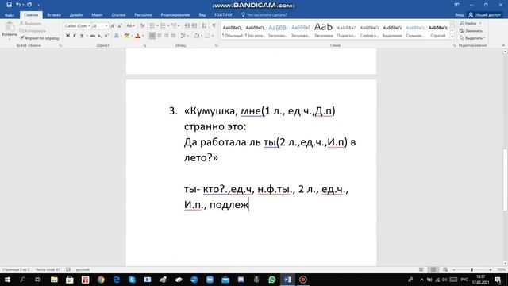Toggle show paragraph marks (¶)
The width and height of the screenshot is (508, 286).
pyautogui.click(x=214, y=25)
